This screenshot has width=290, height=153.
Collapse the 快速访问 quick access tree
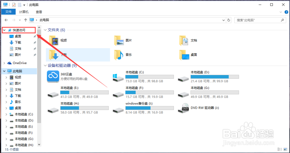(4, 30)
